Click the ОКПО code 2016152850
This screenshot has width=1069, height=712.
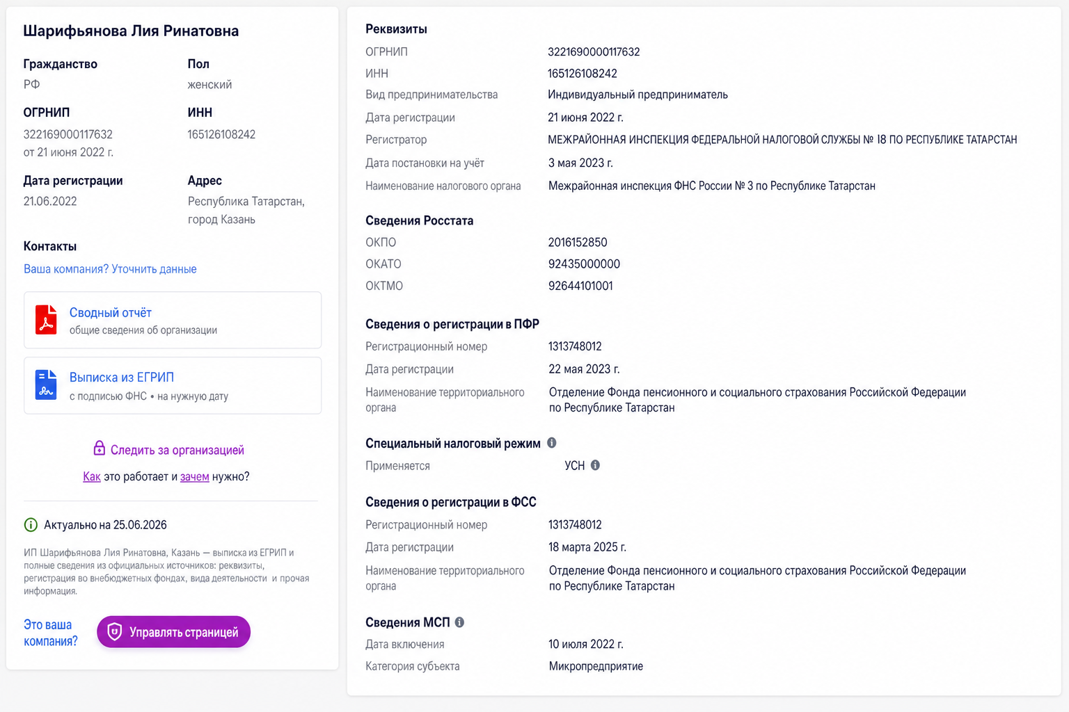[578, 243]
